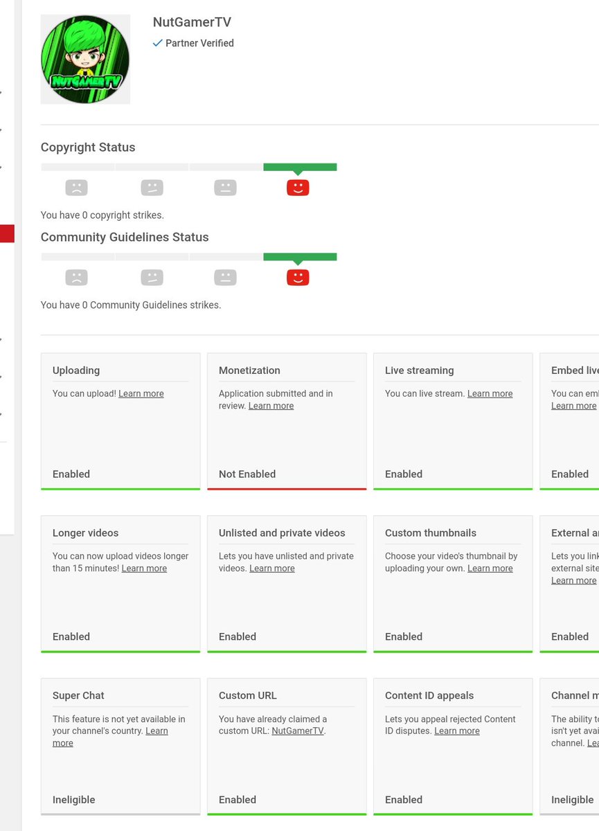This screenshot has height=831, width=599.
Task: Click the Enabled status in Content ID appeals card
Action: pos(404,800)
